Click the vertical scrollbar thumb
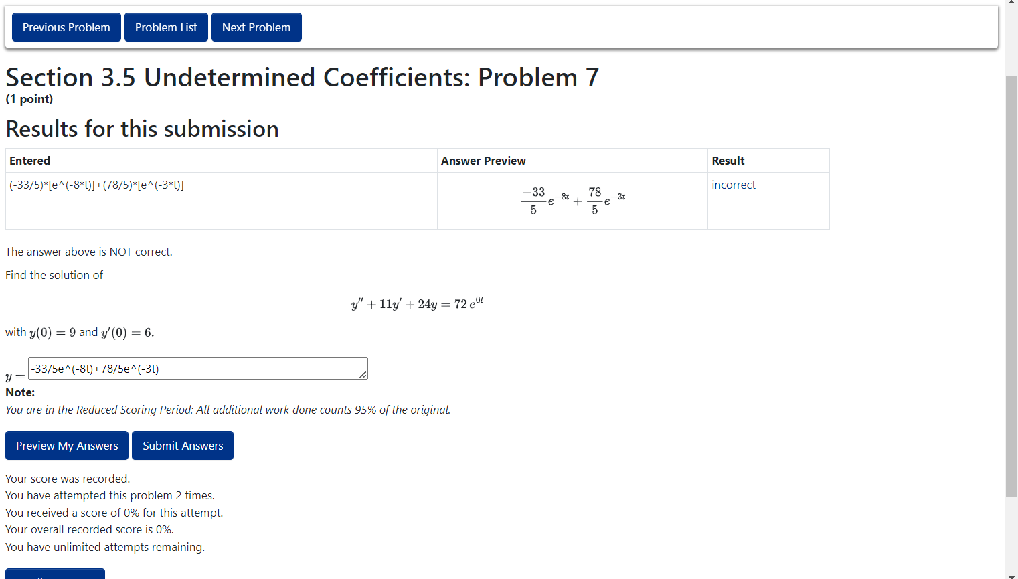 1011,286
